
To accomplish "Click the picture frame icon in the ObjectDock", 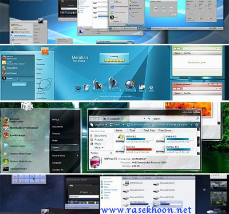I will (142, 88).
